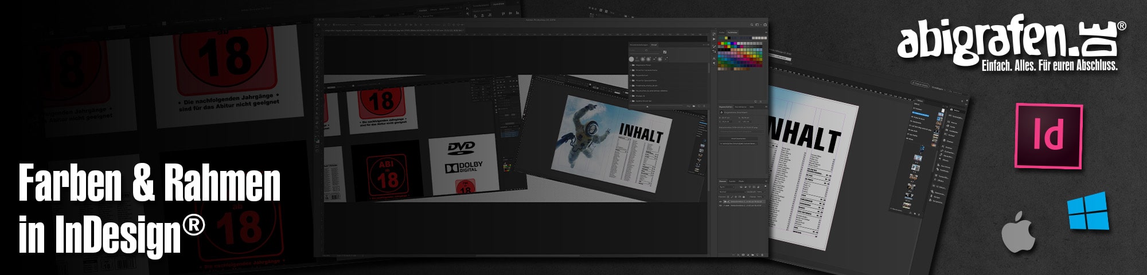This screenshot has height=275, width=1147.
Task: Click the Apple logo icon
Action: pyautogui.click(x=1019, y=232)
